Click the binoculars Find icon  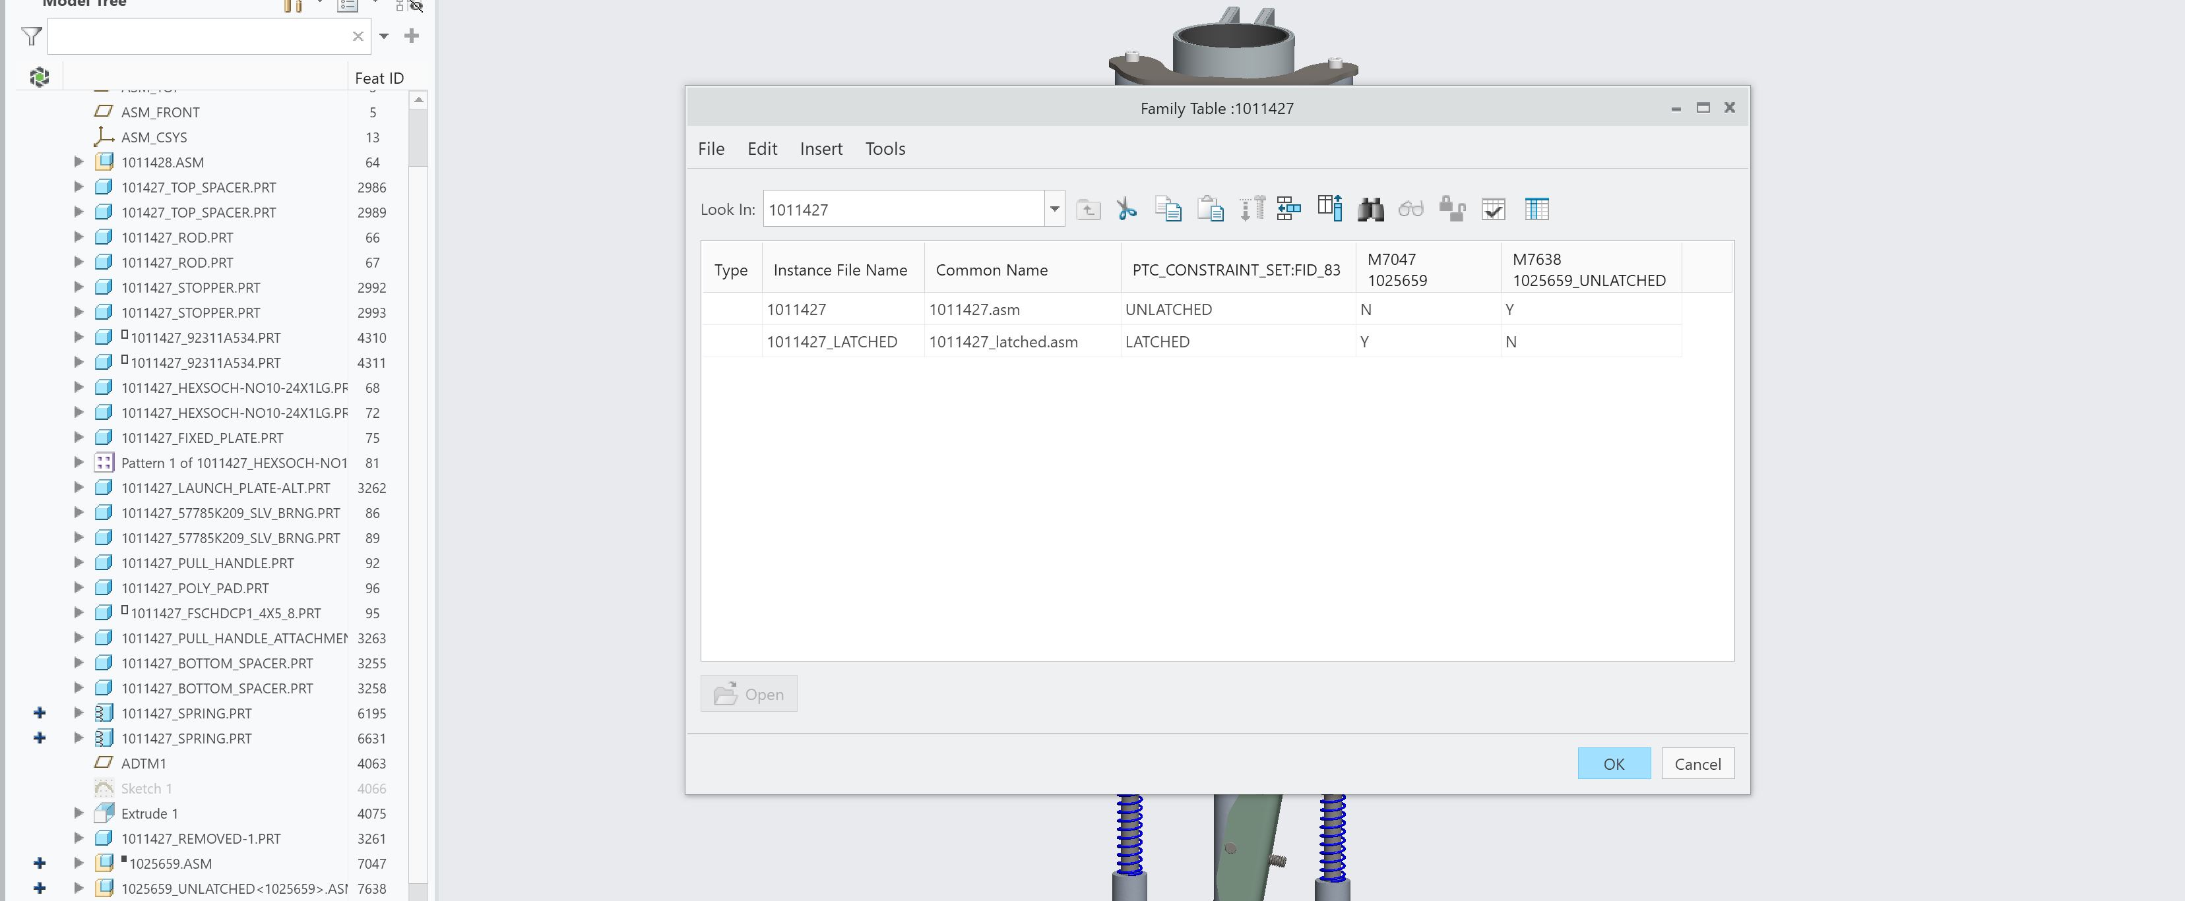click(x=1370, y=208)
